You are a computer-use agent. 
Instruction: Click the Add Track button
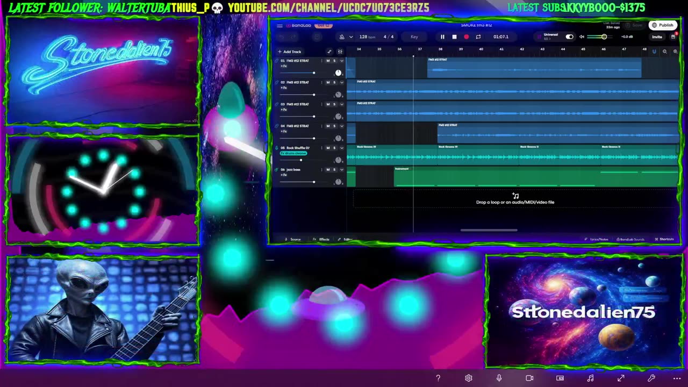tap(289, 52)
